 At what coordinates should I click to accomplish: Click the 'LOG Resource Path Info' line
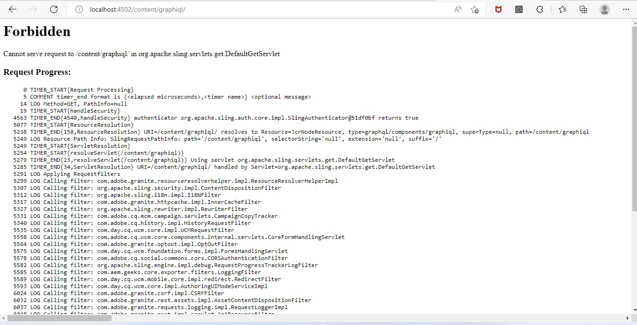tap(228, 139)
